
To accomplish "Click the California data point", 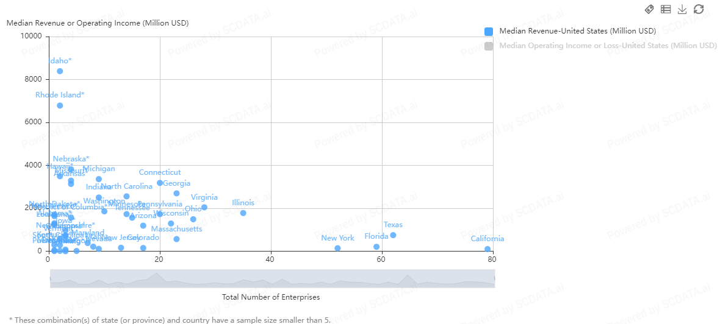I will click(487, 249).
